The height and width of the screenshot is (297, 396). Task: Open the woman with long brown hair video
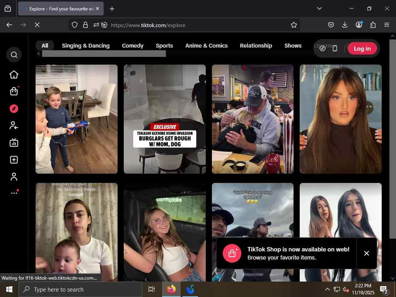coord(340,119)
